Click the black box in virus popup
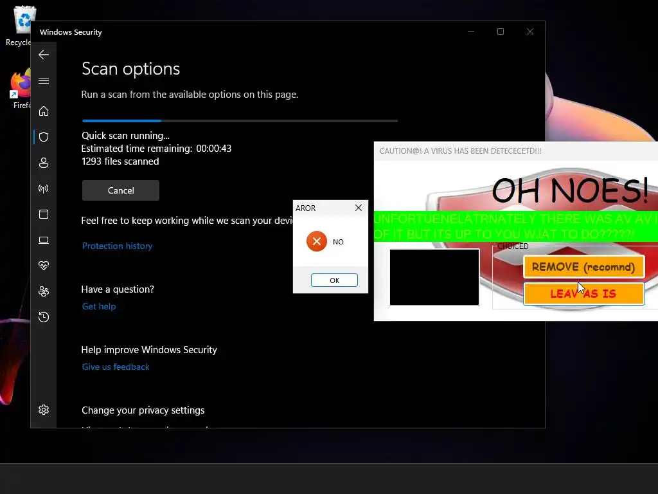 [434, 277]
